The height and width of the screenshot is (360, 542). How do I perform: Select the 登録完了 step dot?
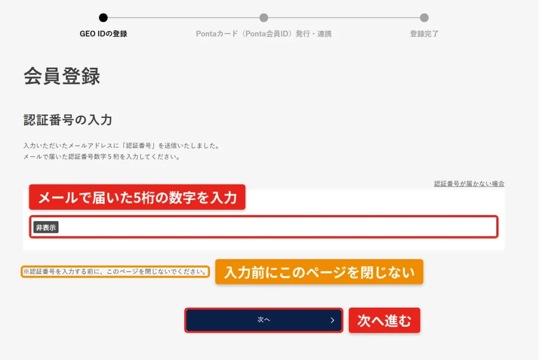(424, 17)
